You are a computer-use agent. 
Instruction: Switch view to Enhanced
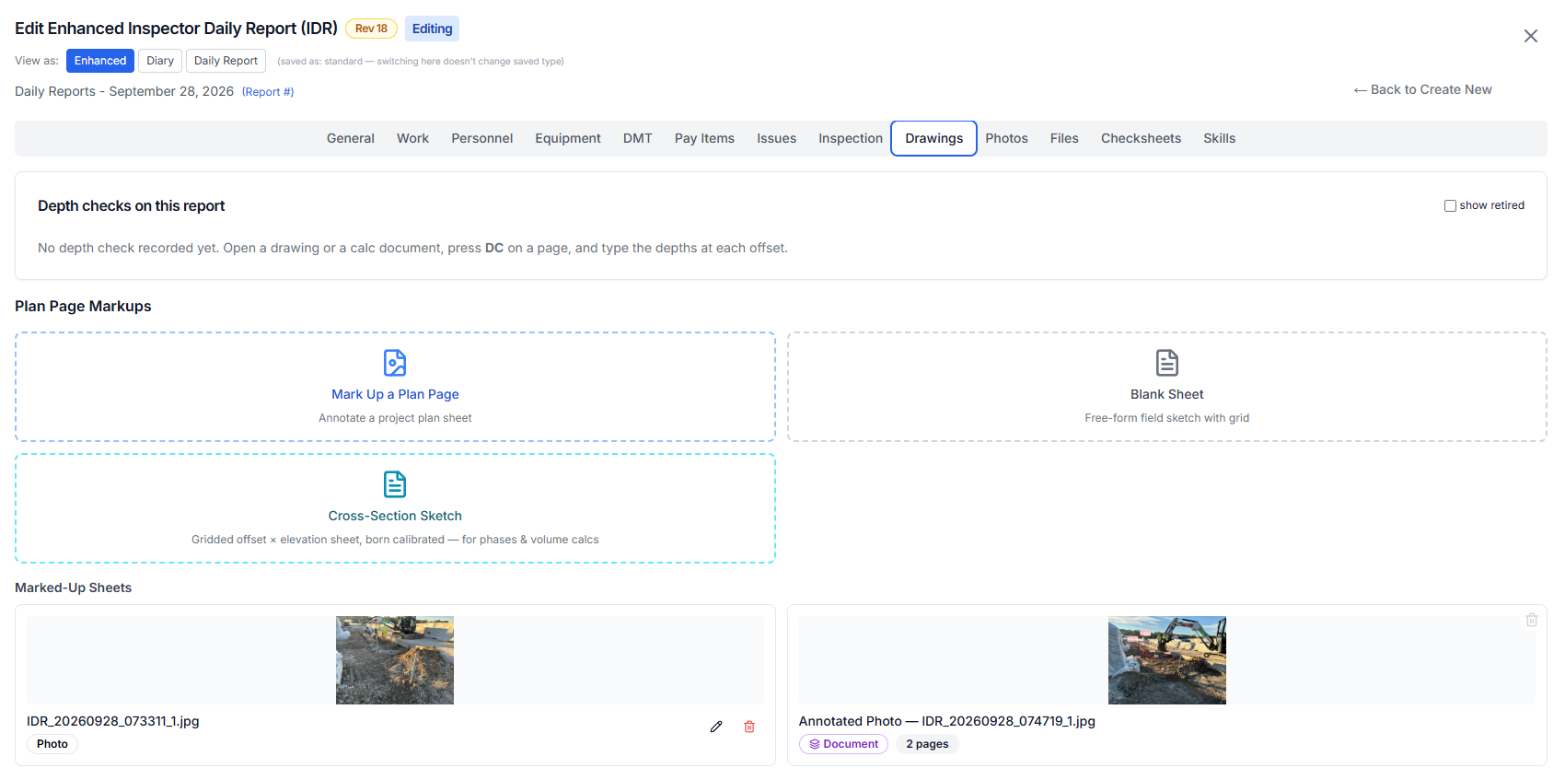(100, 61)
